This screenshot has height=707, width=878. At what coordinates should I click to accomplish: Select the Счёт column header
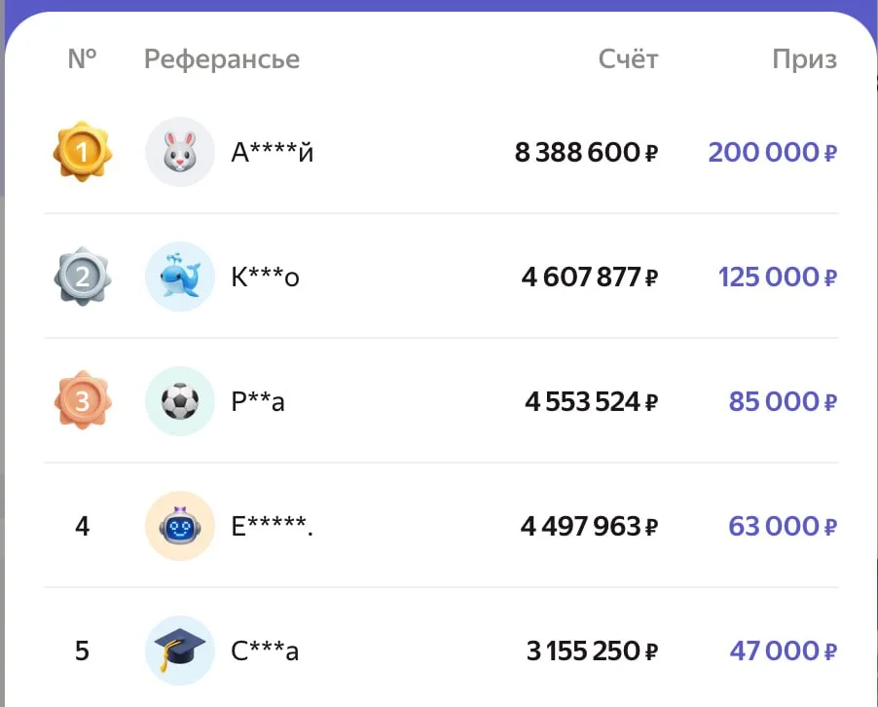point(628,59)
